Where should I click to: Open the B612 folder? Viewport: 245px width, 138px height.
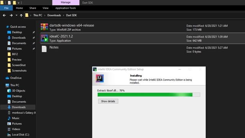coord(15,54)
